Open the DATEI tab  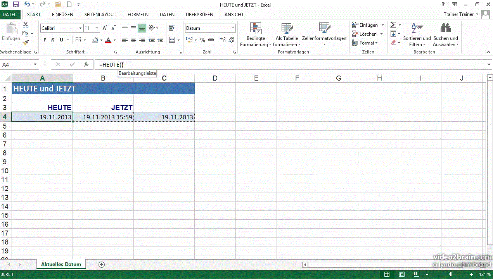(9, 14)
